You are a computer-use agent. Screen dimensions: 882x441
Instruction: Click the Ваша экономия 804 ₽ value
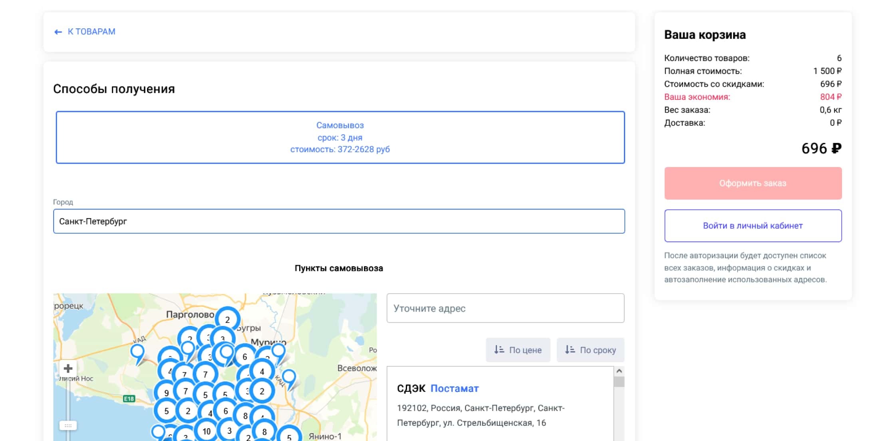(831, 97)
